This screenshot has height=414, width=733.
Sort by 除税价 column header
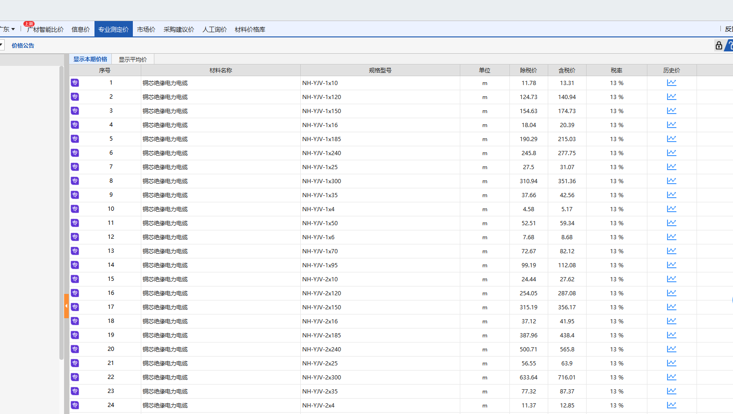528,71
